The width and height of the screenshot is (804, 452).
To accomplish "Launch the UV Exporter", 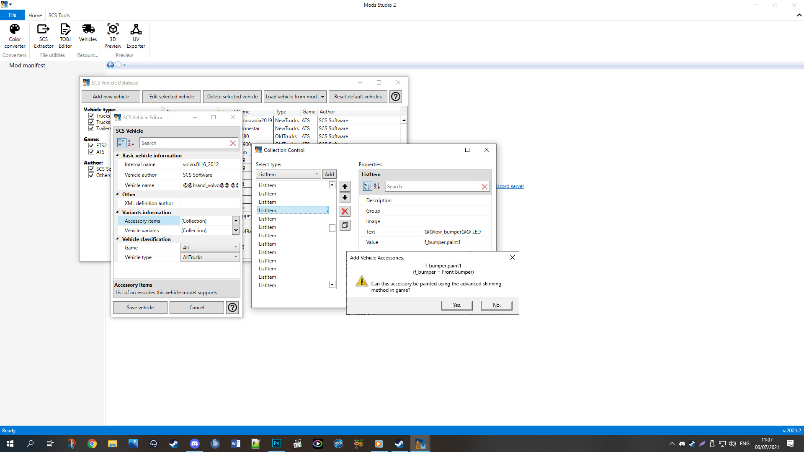I will 136,36.
